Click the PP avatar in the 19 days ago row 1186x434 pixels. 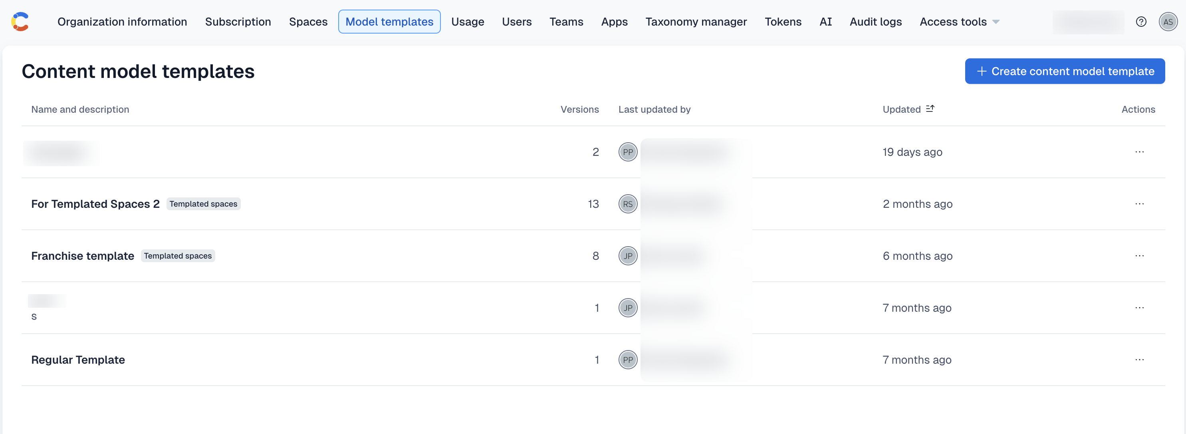pos(627,152)
